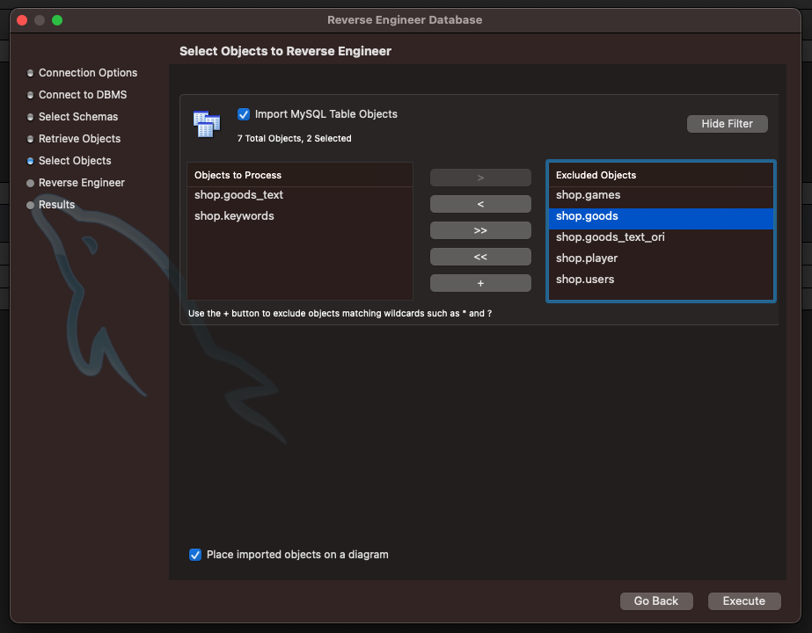Select shop.player in Excluded Objects

(x=661, y=258)
